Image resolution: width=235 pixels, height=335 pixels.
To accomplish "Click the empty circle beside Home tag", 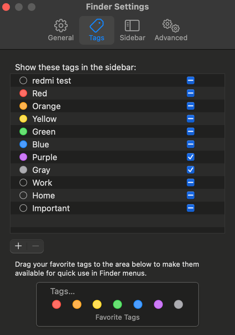I will (x=23, y=195).
